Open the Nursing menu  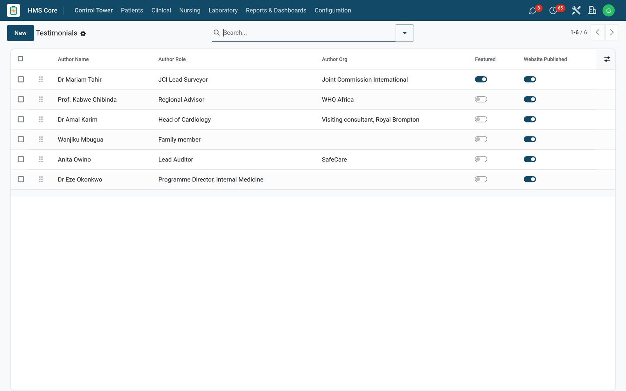190,11
